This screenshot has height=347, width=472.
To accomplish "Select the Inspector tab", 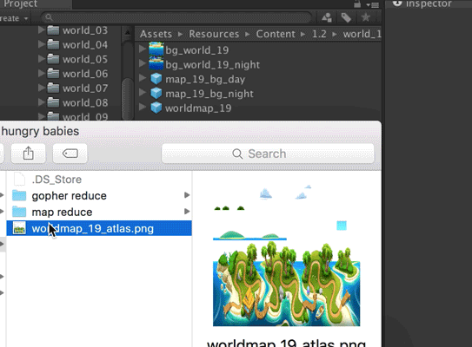I will [422, 4].
